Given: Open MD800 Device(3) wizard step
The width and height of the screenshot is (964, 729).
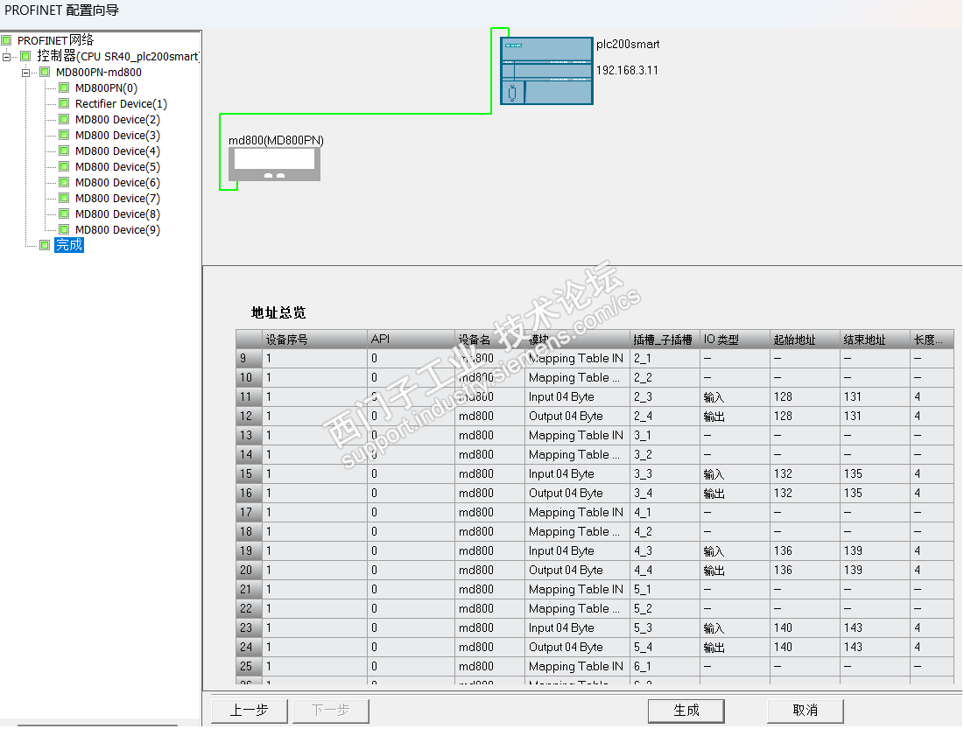Looking at the screenshot, I should click(117, 136).
